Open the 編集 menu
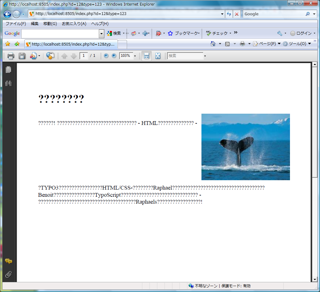The height and width of the screenshot is (292, 320). click(x=34, y=24)
